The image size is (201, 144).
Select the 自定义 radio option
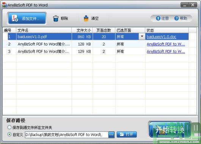point(9,135)
